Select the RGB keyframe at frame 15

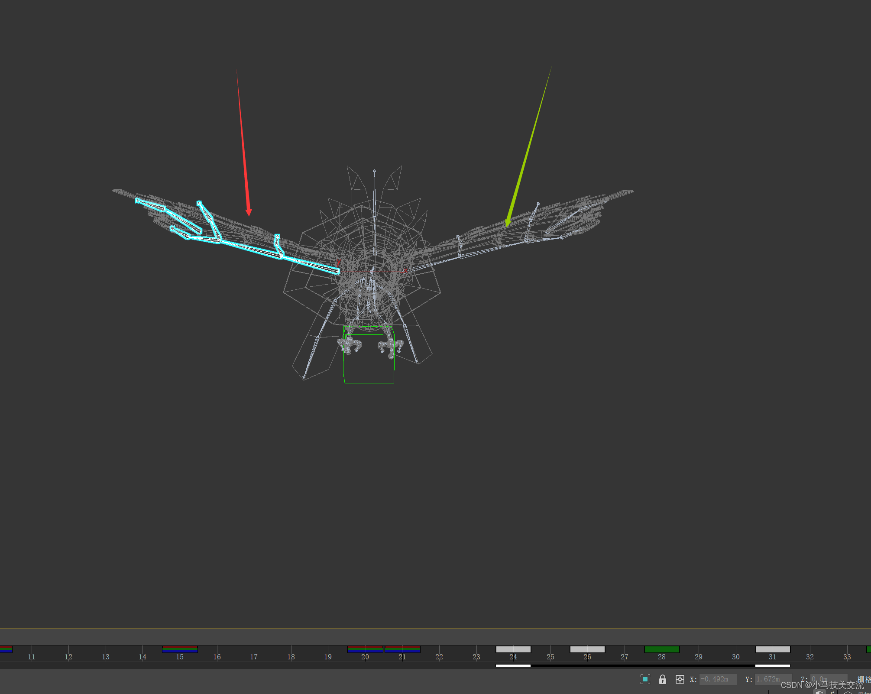(180, 649)
